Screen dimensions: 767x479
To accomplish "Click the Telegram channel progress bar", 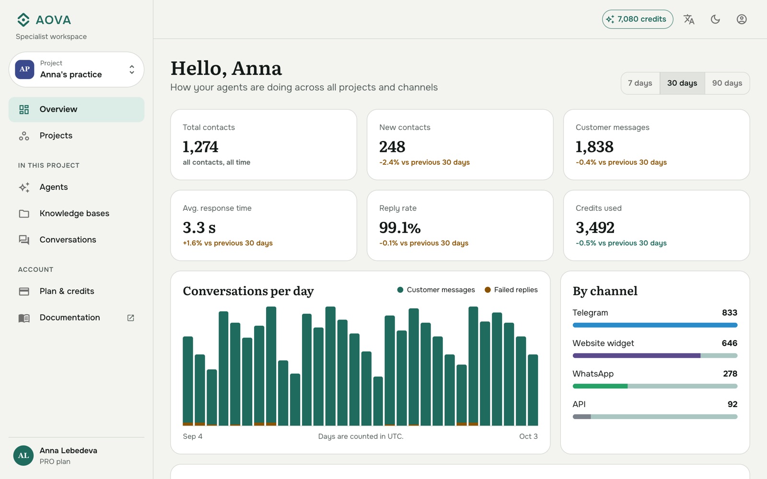I will click(x=655, y=325).
